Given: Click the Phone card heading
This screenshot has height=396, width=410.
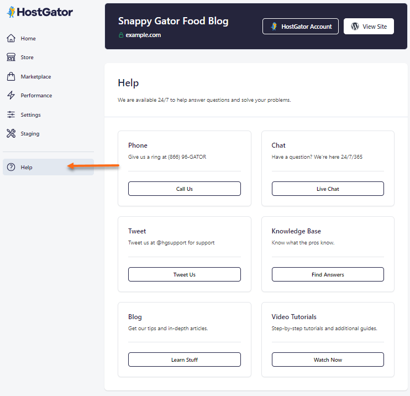Looking at the screenshot, I should 138,145.
